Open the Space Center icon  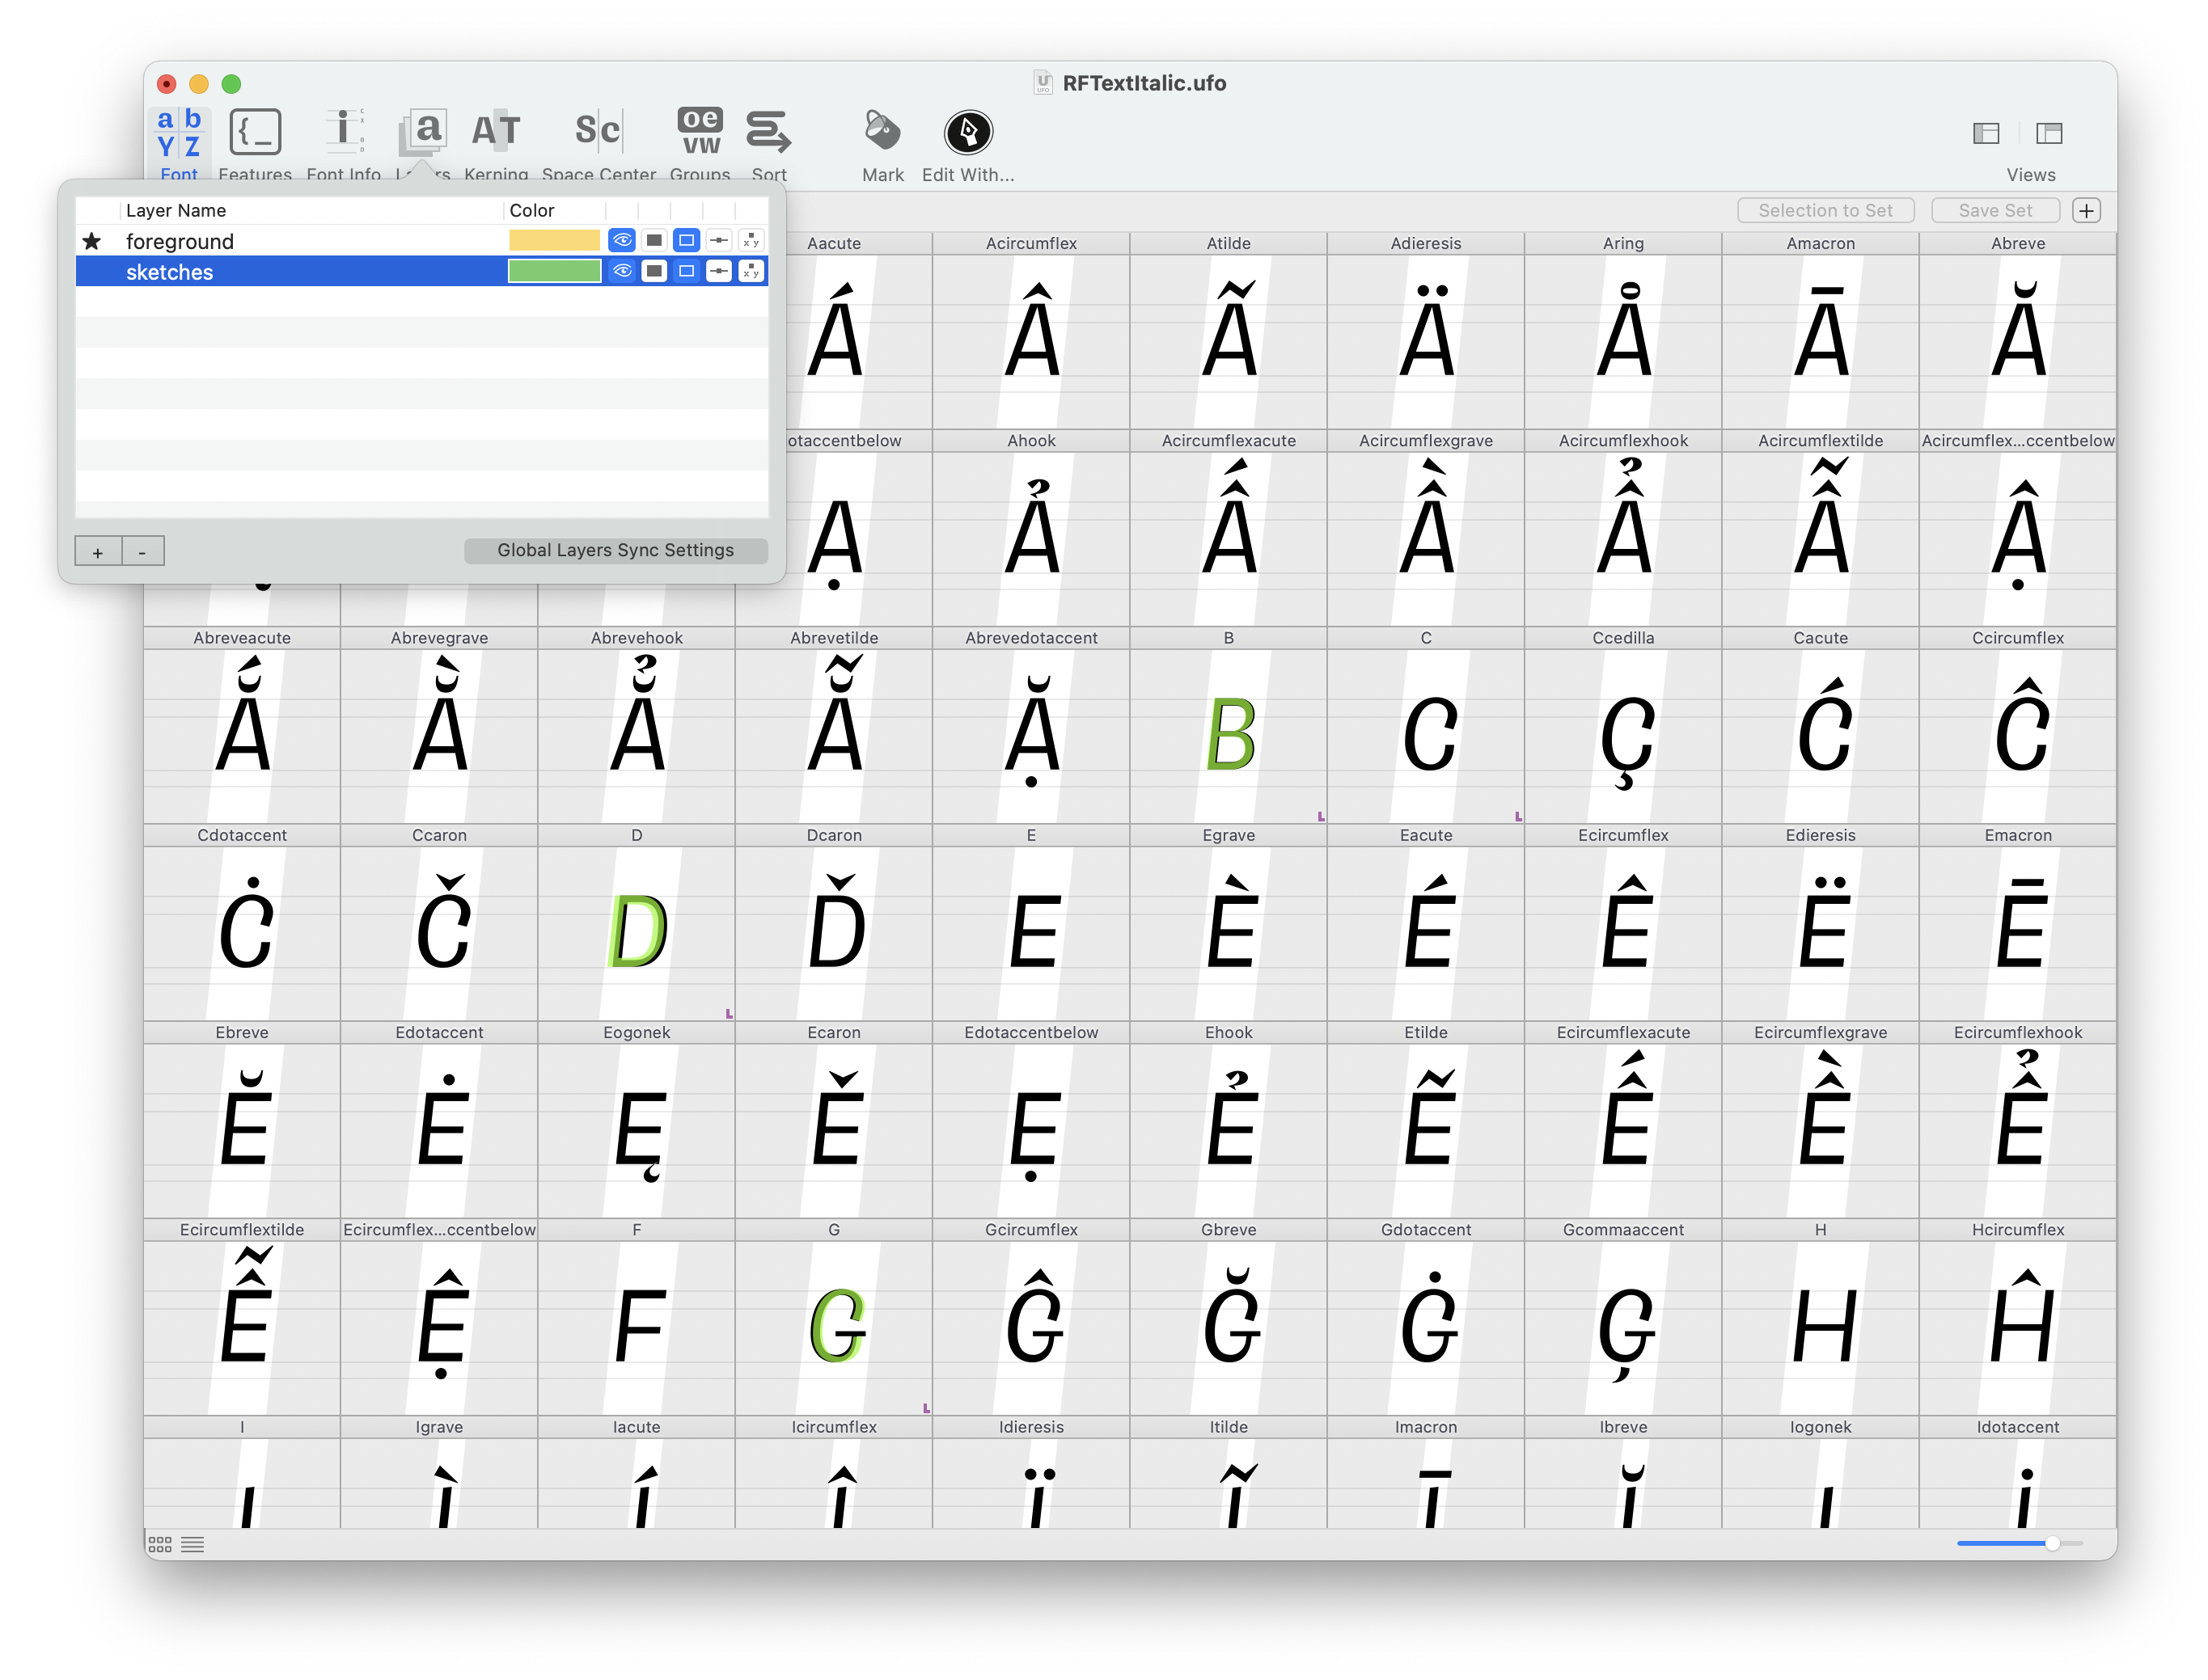pyautogui.click(x=599, y=131)
